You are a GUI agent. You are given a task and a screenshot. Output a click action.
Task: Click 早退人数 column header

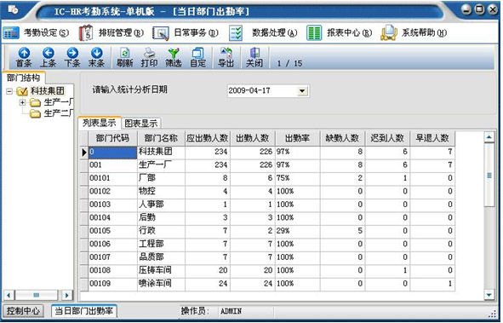(432, 138)
